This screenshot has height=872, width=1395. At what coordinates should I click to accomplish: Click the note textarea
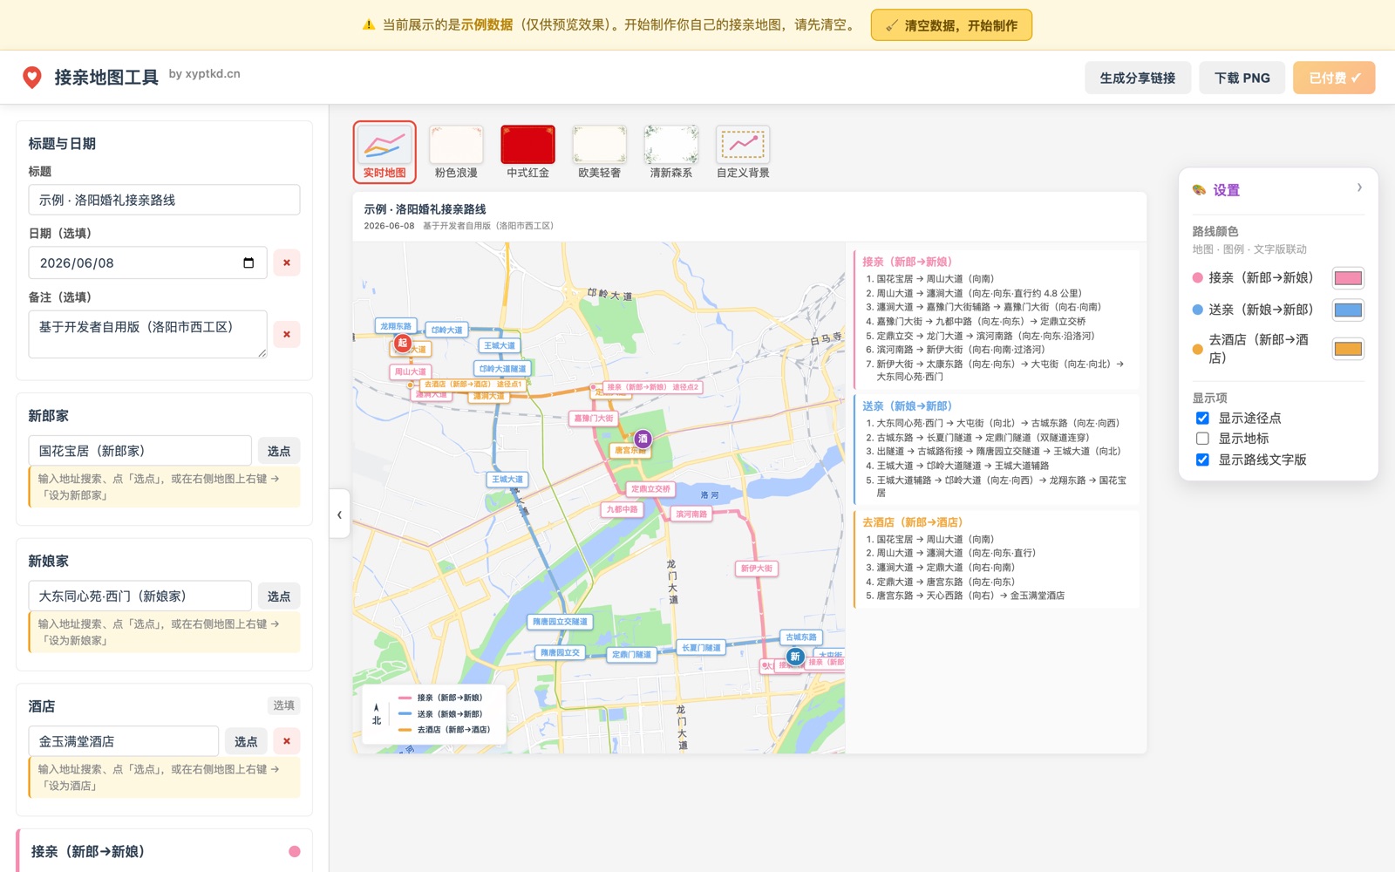coord(147,334)
